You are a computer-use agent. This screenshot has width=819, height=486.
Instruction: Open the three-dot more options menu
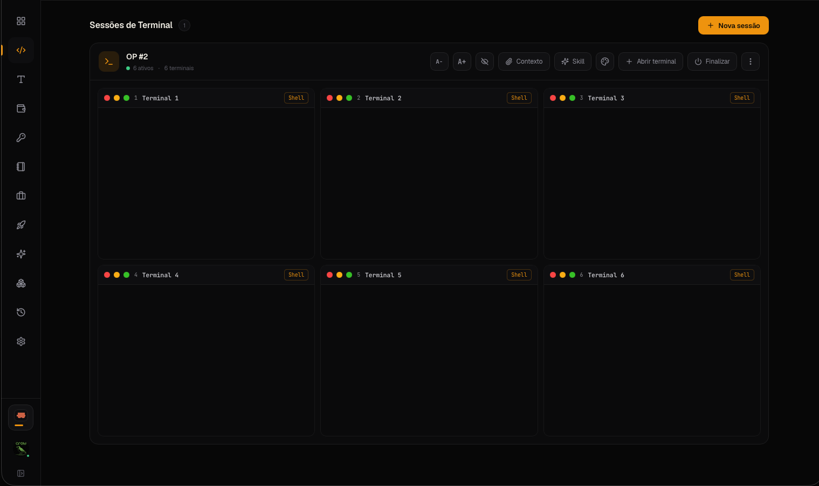click(751, 61)
